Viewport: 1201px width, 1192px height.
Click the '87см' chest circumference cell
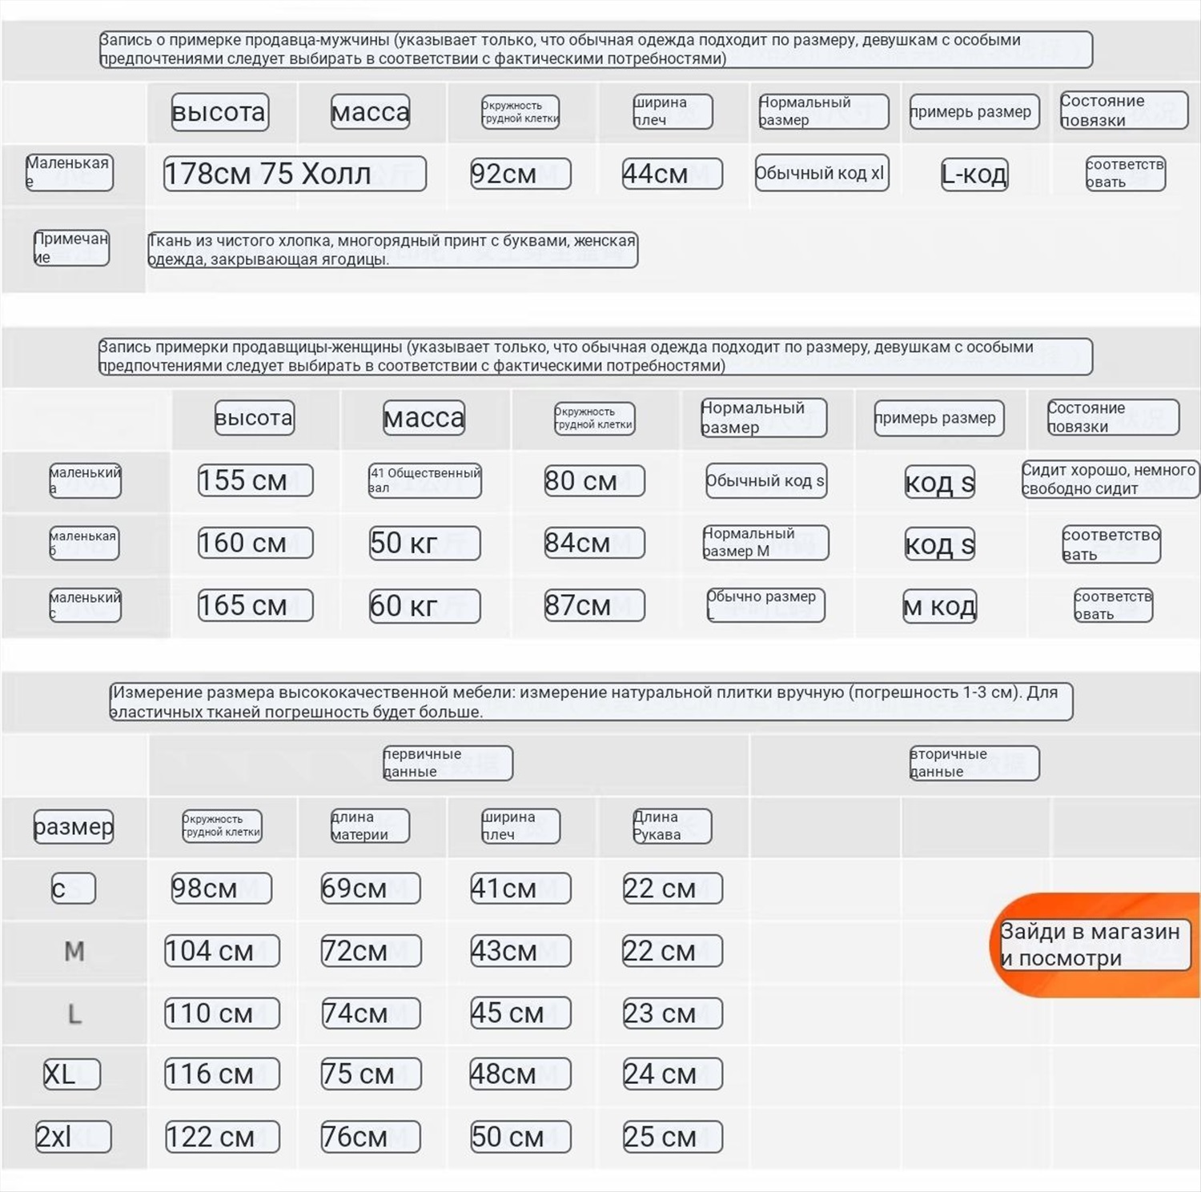[594, 605]
